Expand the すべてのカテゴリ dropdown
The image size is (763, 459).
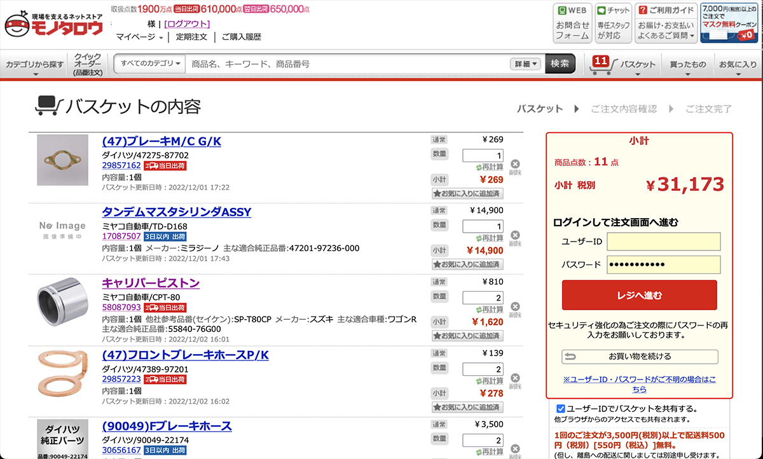[x=151, y=64]
